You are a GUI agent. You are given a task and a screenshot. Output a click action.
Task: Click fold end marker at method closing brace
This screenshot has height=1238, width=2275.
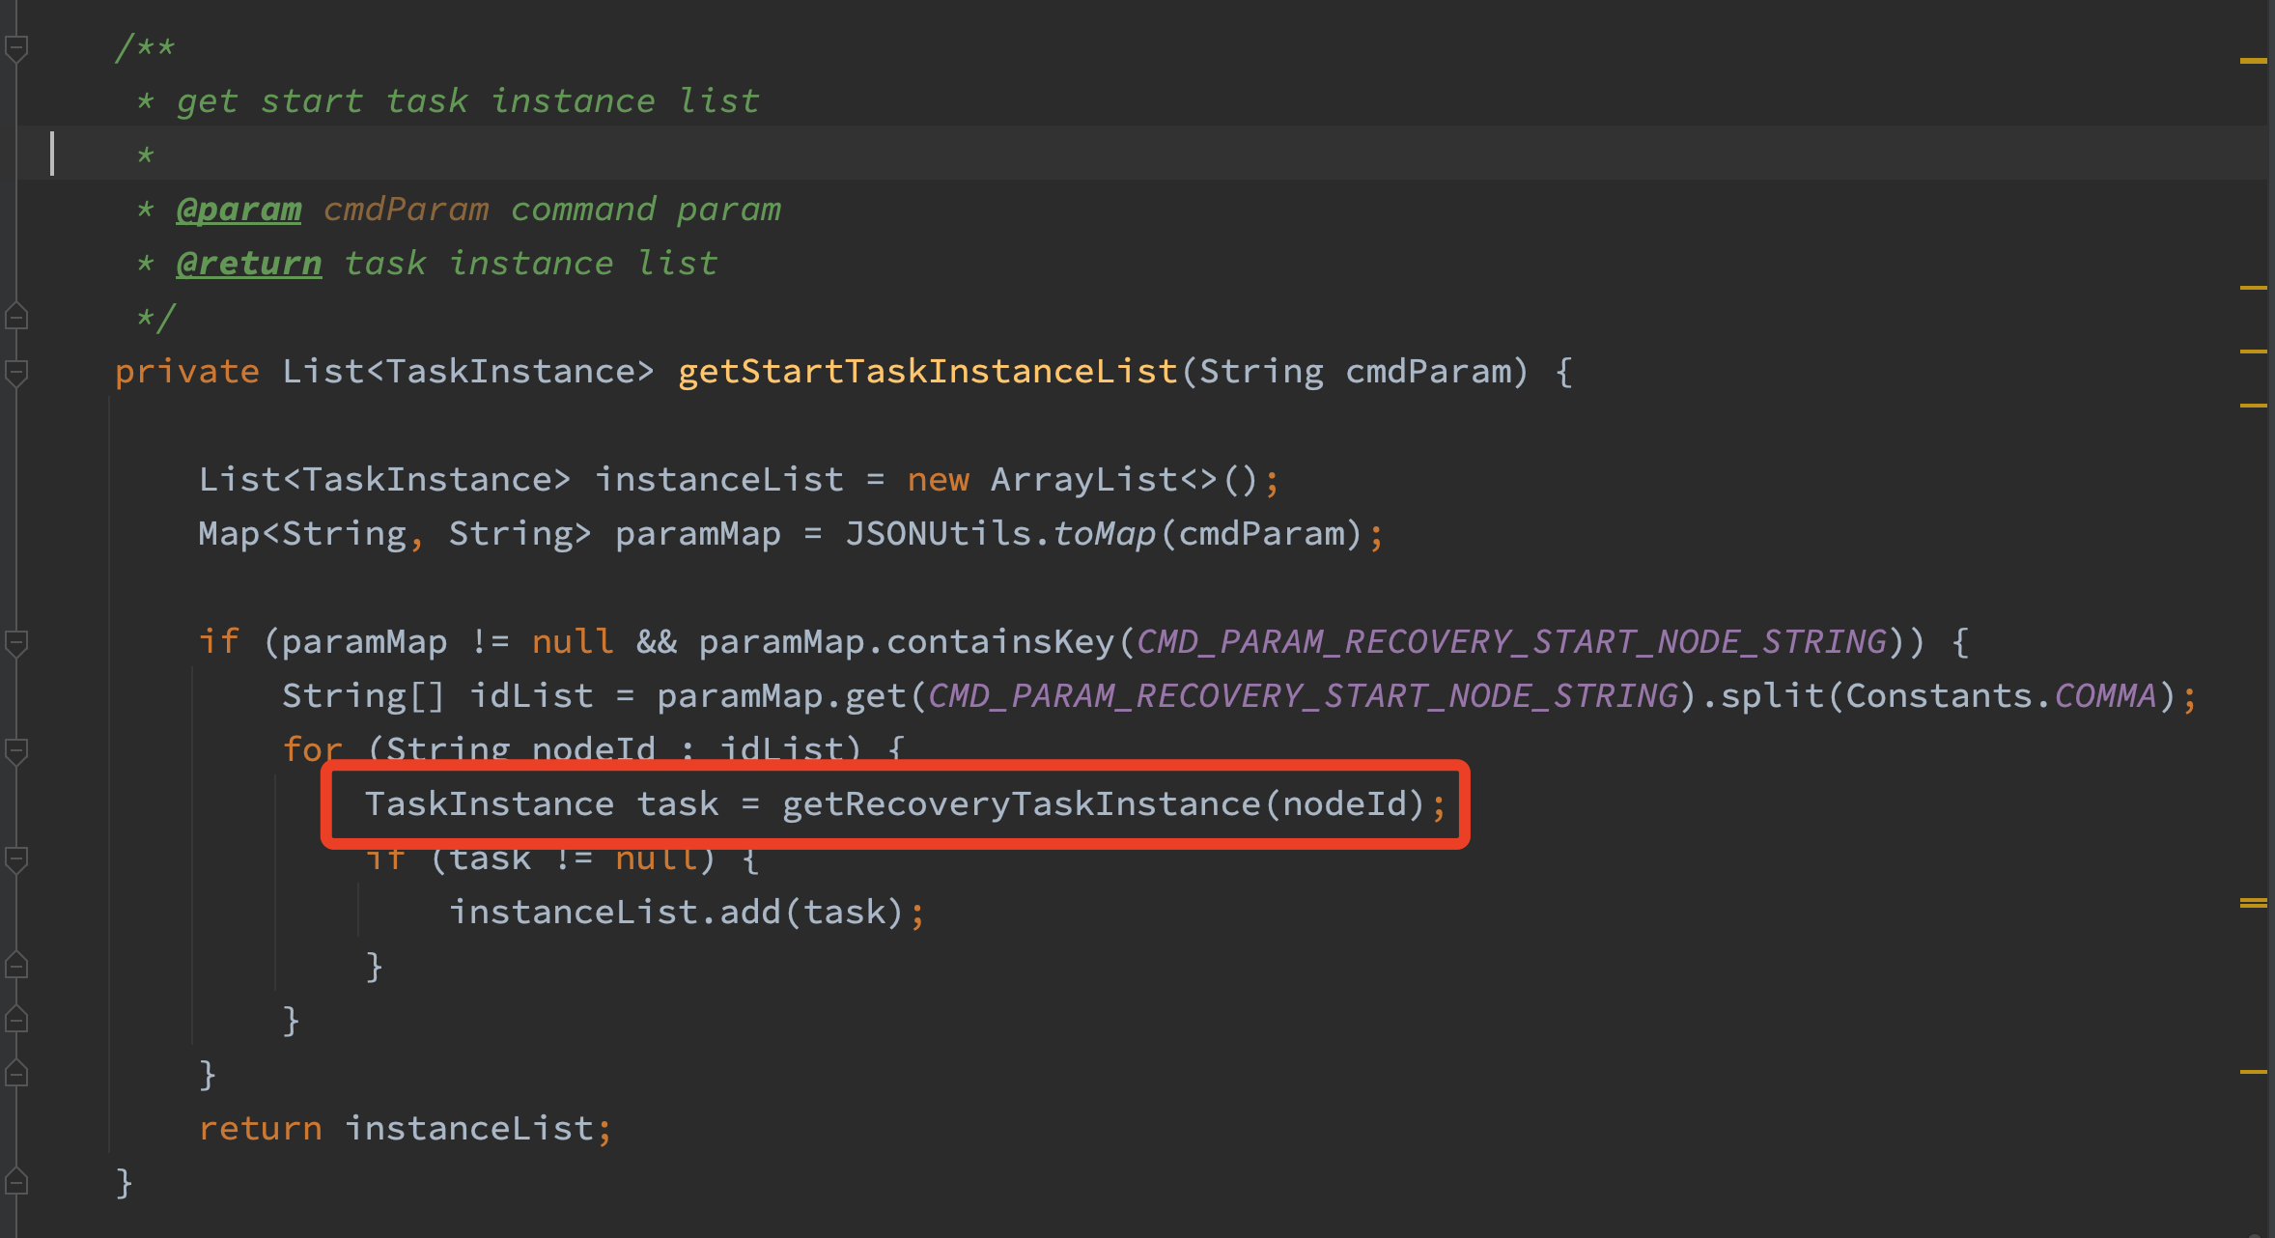click(x=16, y=1181)
